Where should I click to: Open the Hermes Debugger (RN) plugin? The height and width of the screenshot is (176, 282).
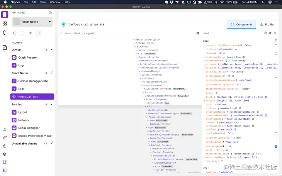pos(32,81)
